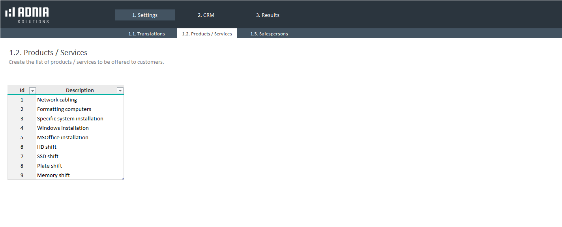The width and height of the screenshot is (562, 227).
Task: Open the Description column filter dropdown
Action: (120, 91)
